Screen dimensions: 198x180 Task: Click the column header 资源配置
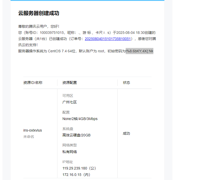point(70,83)
